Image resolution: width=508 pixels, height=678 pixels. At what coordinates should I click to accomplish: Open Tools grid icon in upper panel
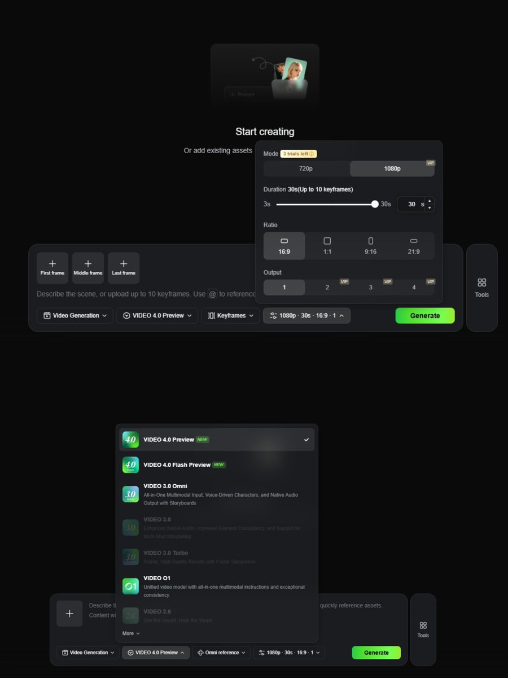(x=481, y=282)
